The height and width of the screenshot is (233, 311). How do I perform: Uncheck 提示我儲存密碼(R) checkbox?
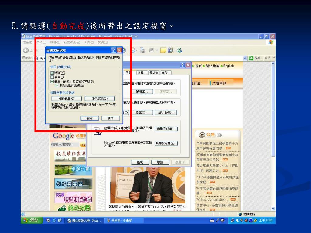[56, 86]
